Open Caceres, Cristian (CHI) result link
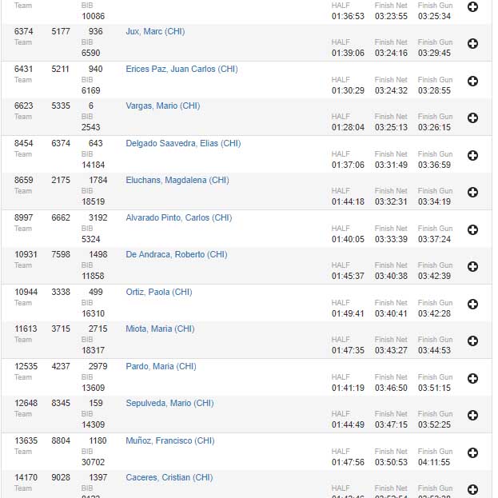This screenshot has height=498, width=498. click(169, 478)
